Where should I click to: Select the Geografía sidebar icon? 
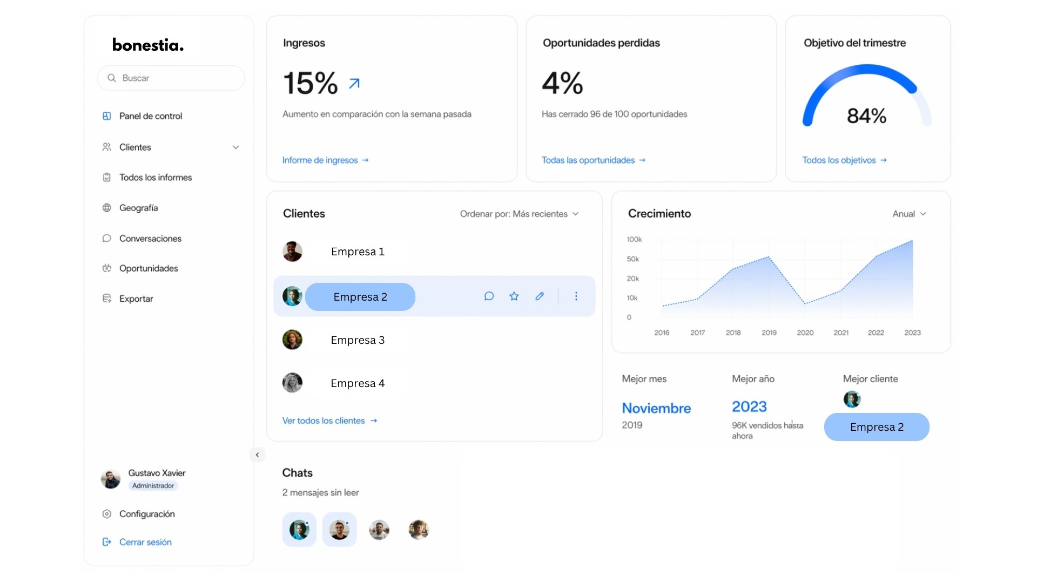[106, 208]
